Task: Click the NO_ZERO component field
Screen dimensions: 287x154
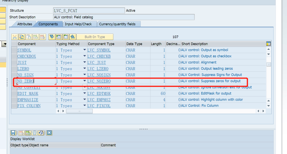Action: click(36, 81)
